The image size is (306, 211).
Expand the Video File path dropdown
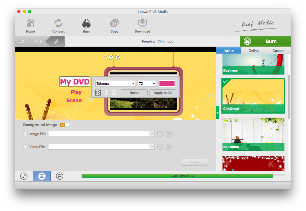pos(152,147)
